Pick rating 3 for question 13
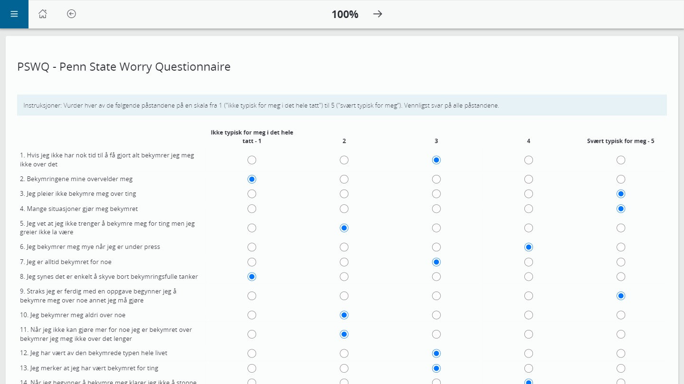 [x=436, y=368]
